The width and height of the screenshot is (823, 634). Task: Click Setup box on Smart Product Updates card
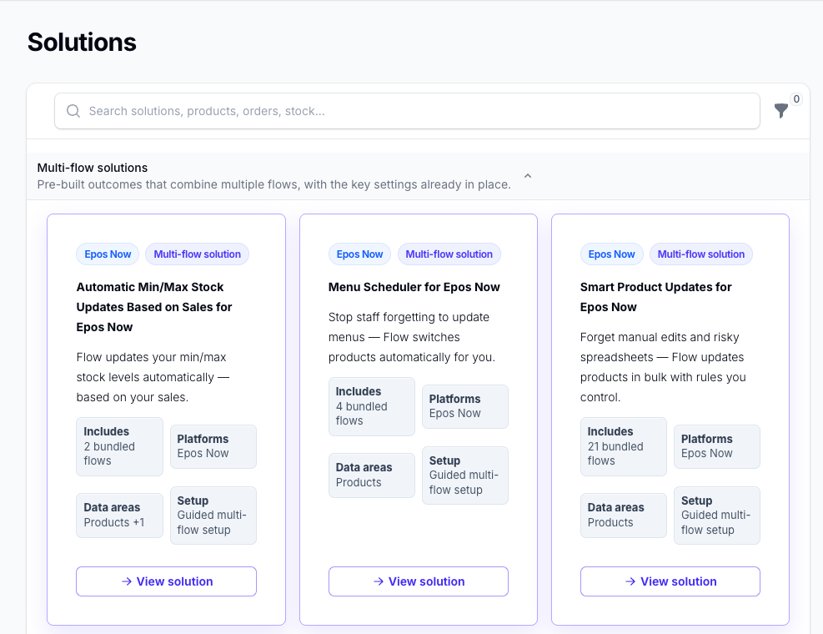717,516
